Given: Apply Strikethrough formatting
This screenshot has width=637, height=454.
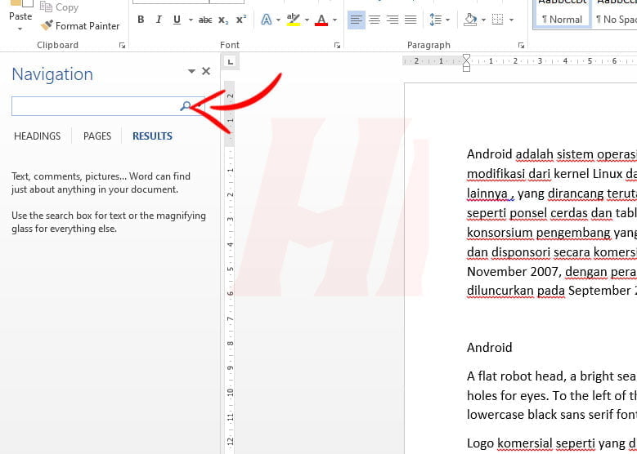Looking at the screenshot, I should tap(205, 20).
